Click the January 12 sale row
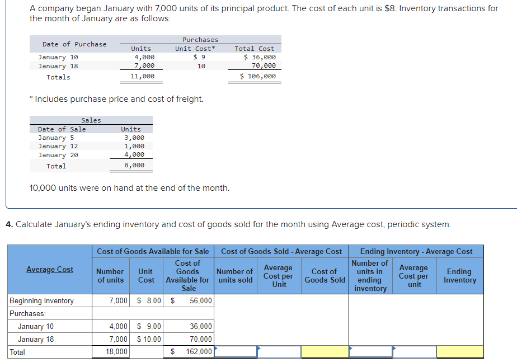The image size is (517, 362). click(x=91, y=146)
